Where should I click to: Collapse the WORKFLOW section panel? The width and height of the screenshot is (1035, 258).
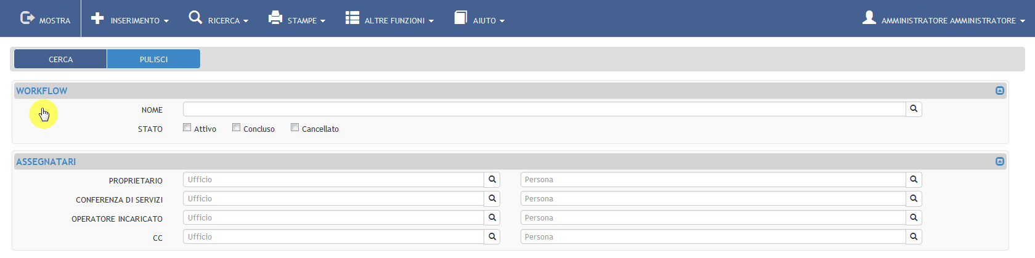point(1000,91)
